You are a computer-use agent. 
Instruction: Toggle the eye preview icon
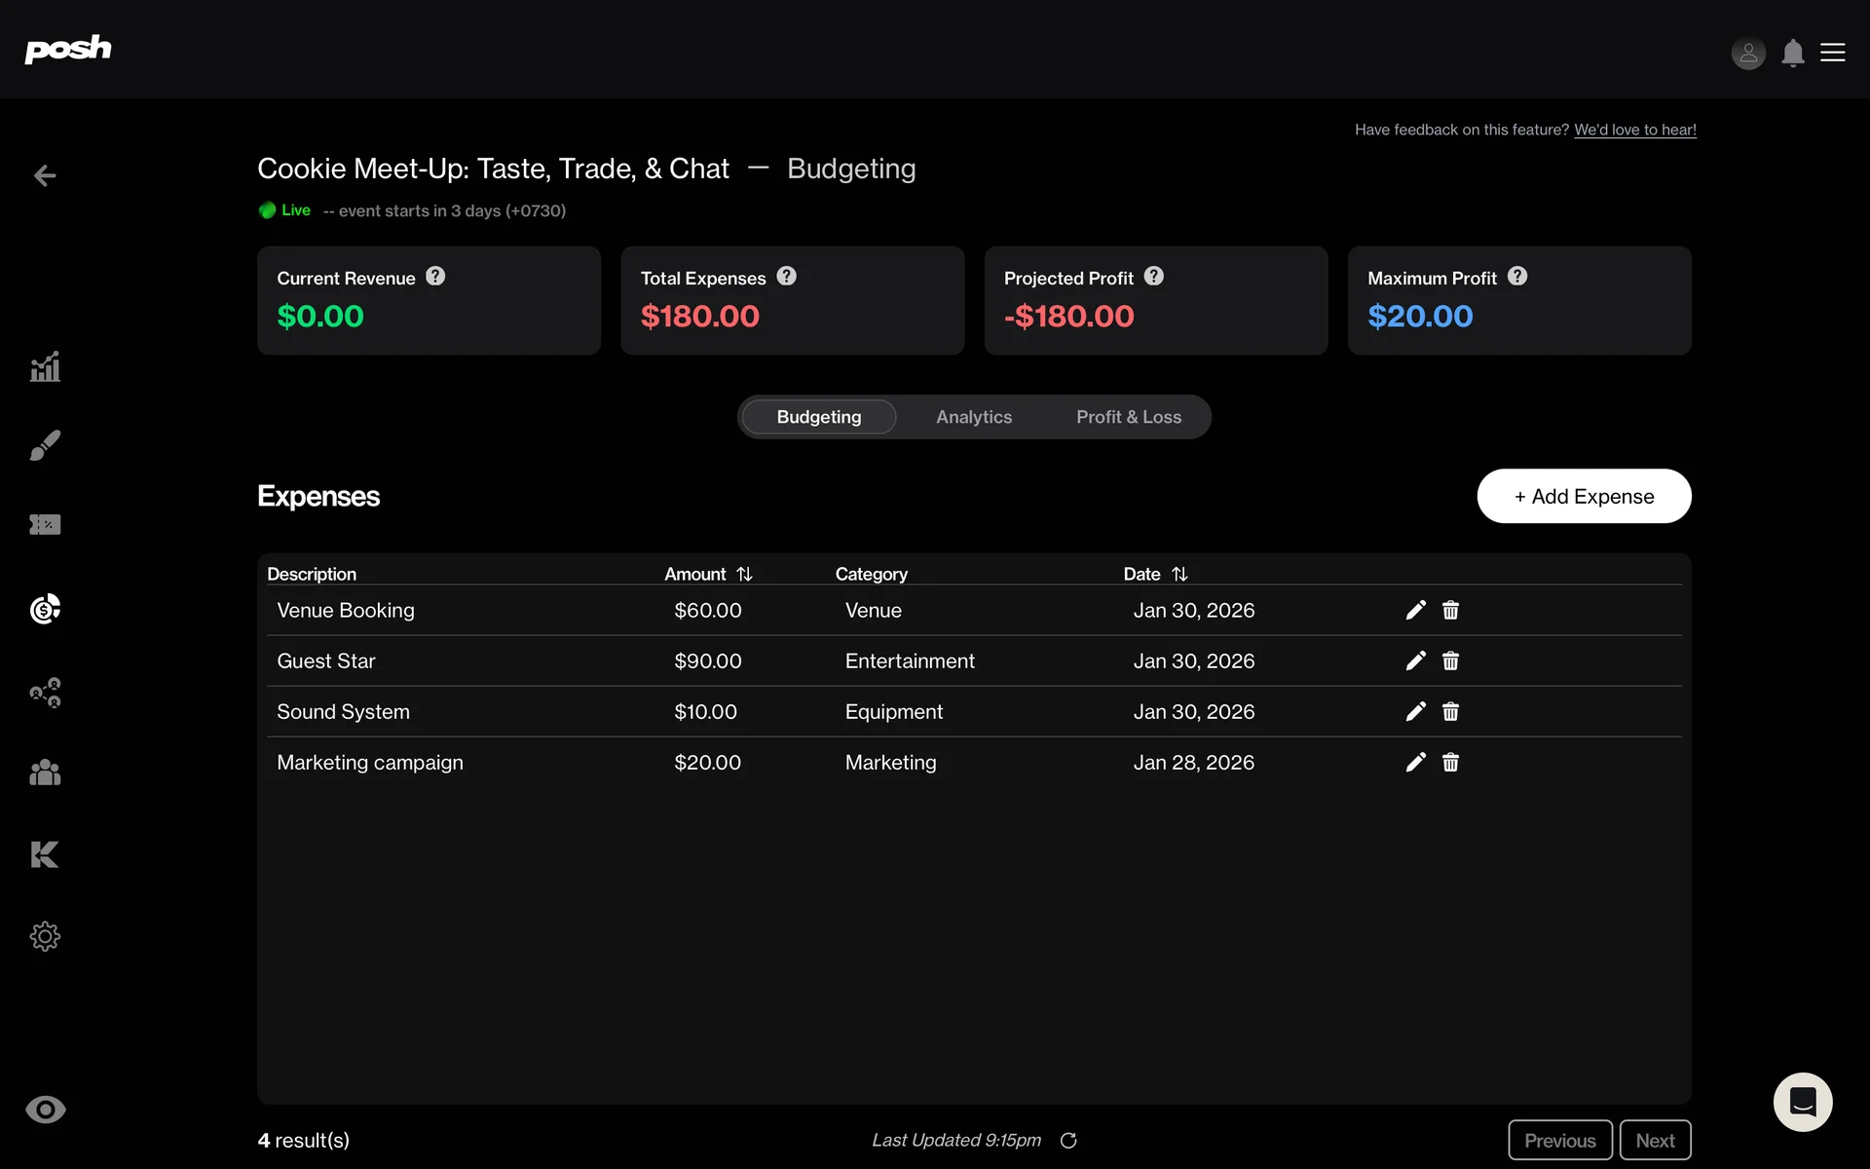(x=45, y=1110)
